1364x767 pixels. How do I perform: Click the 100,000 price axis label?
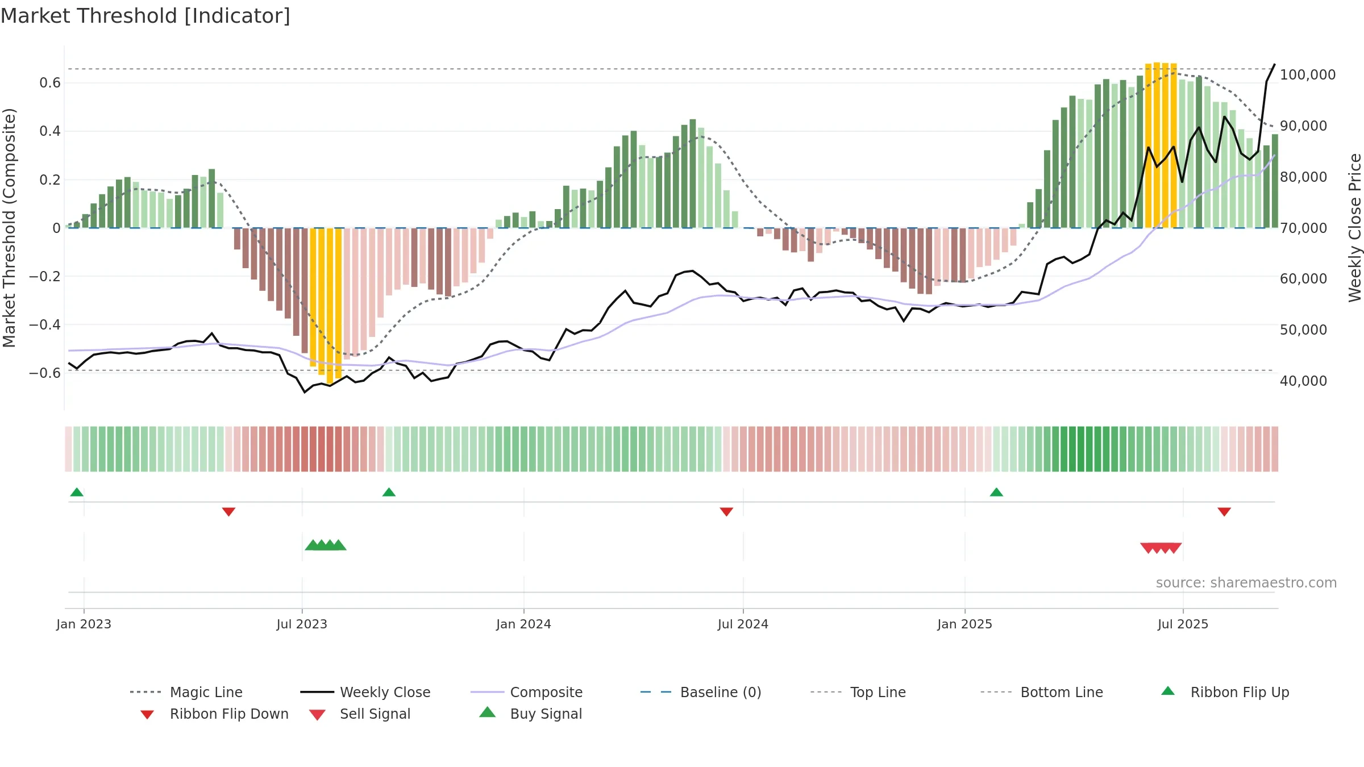(x=1308, y=75)
